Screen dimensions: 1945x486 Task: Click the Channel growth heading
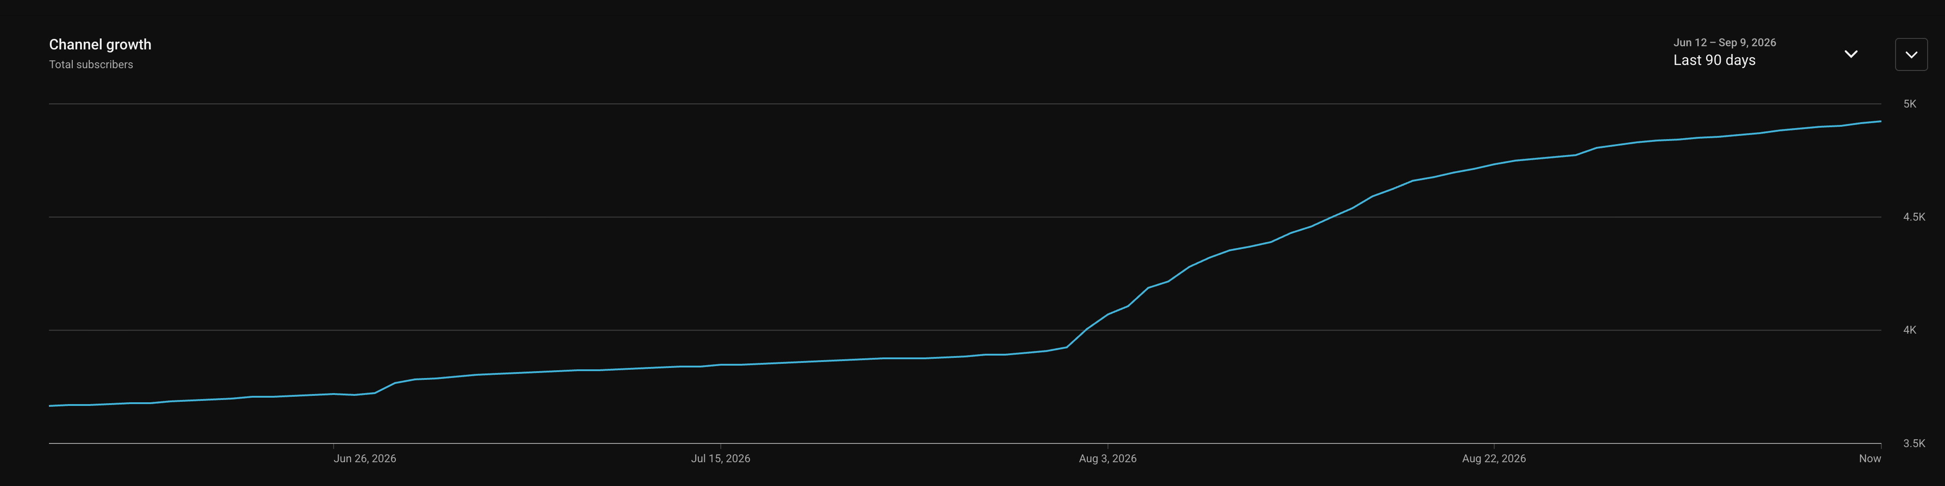(100, 44)
